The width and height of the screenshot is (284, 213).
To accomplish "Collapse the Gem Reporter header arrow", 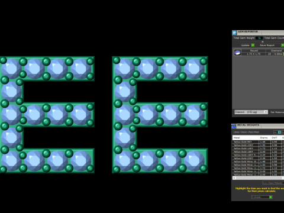I will [263, 41].
